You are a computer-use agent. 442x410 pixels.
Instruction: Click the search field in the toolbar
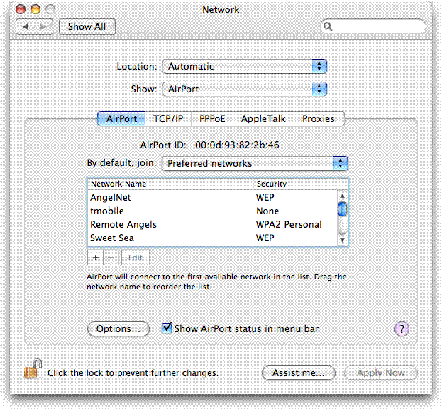373,26
